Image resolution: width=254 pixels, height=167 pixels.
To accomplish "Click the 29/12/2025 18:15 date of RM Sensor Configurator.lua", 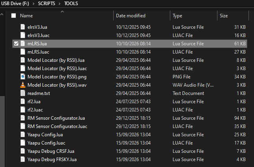I will [133, 118].
